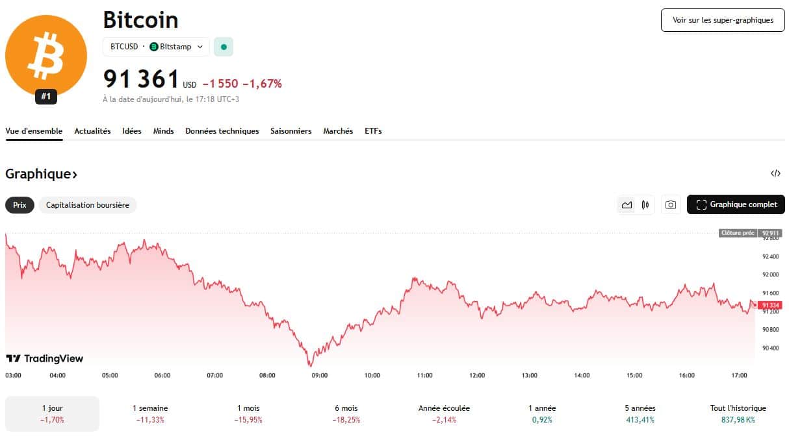789x442 pixels.
Task: Switch to area chart type icon
Action: coord(627,205)
